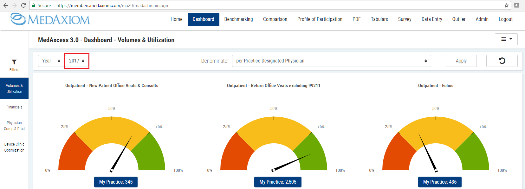The width and height of the screenshot is (525, 189).
Task: Select the Financials sidebar tab
Action: [14, 107]
